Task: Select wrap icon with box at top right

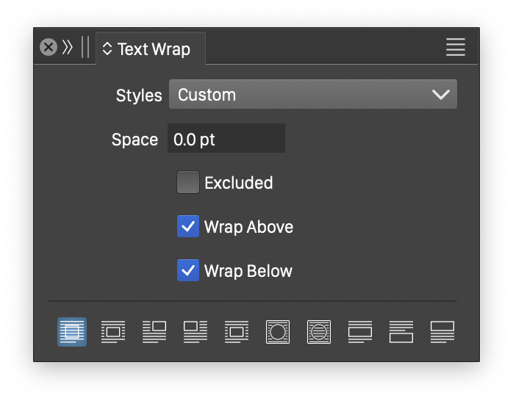Action: (154, 332)
